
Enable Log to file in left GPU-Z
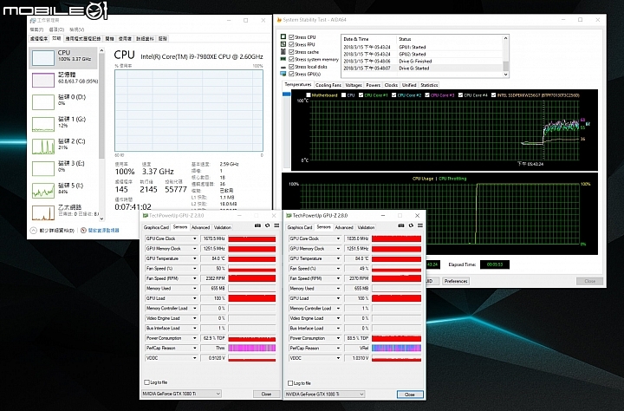pyautogui.click(x=146, y=382)
